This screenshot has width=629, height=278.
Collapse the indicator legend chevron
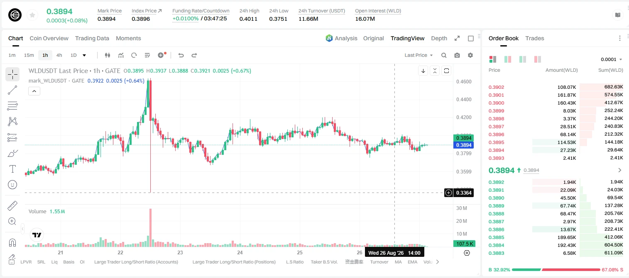34,91
